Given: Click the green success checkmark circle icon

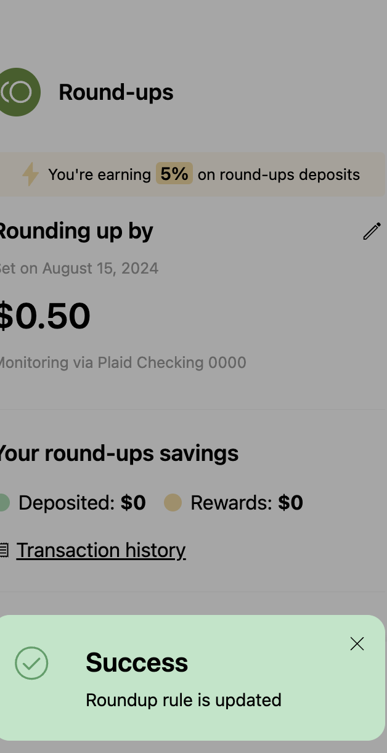Looking at the screenshot, I should coord(31,664).
